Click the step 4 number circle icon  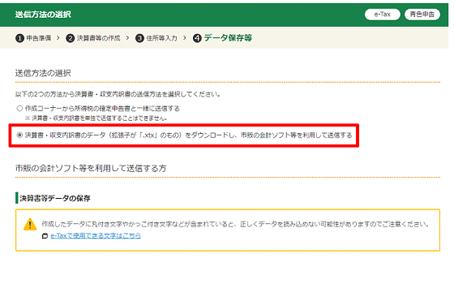click(197, 38)
